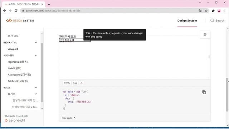
Task: Click the sidebar scroll-up arrow
Action: (42, 33)
